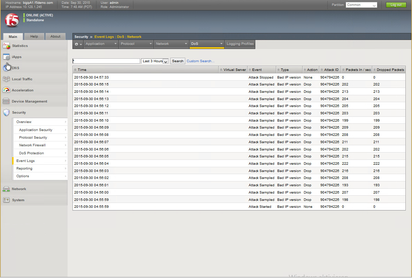Image resolution: width=412 pixels, height=278 pixels.
Task: Sort by Time column arrow icon
Action: pyautogui.click(x=75, y=70)
